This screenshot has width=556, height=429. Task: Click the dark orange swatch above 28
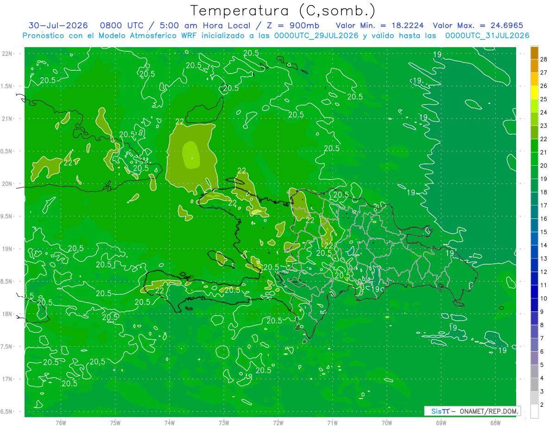[x=534, y=53]
